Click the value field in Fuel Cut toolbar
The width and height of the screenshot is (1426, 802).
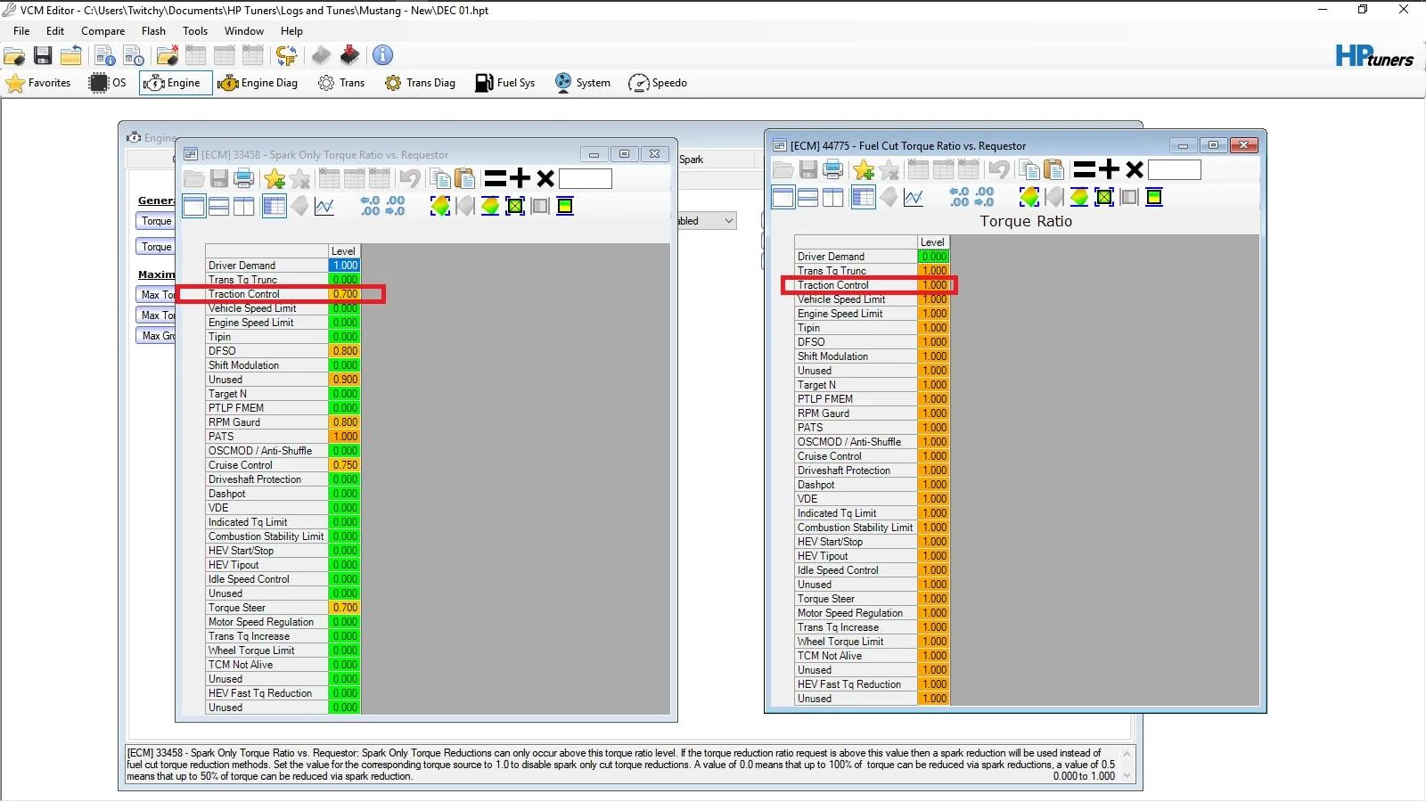point(1175,170)
